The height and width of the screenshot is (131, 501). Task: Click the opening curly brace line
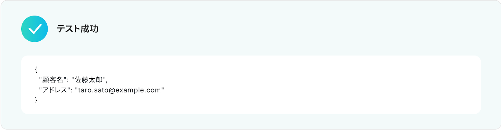36,69
